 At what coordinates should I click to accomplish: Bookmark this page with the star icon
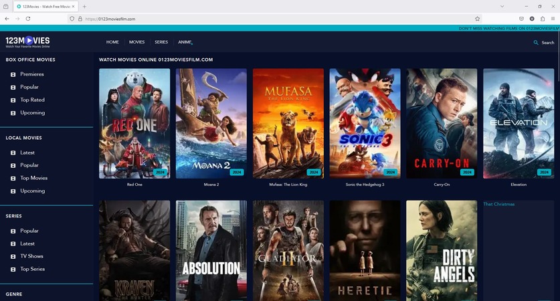[x=478, y=19]
